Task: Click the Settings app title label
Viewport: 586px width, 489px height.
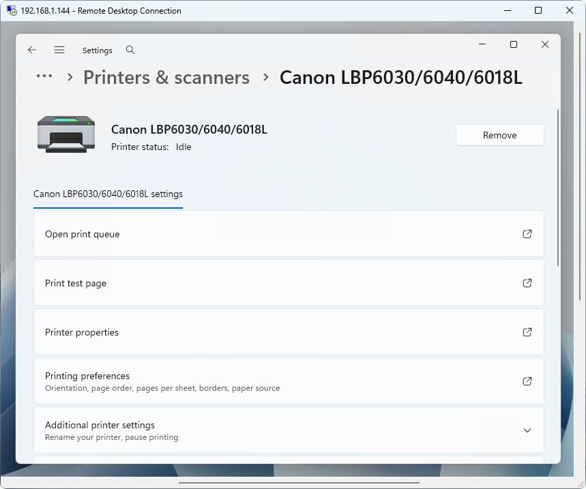Action: [97, 50]
